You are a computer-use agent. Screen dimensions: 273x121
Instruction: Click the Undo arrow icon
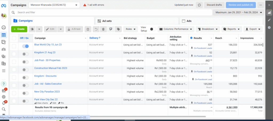tap(96, 29)
